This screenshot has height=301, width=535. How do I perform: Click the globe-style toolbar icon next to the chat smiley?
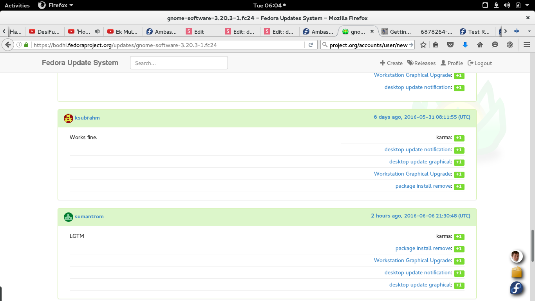point(510,45)
